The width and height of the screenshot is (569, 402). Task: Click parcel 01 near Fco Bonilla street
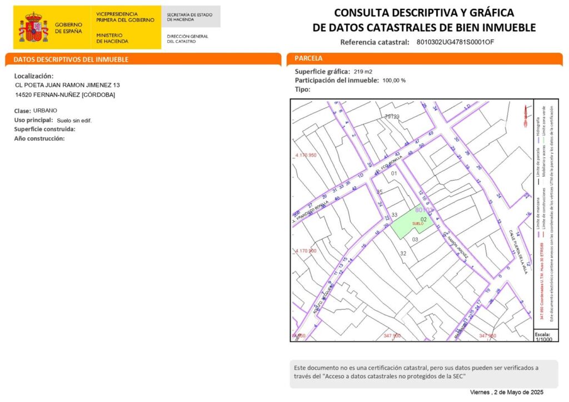click(395, 174)
